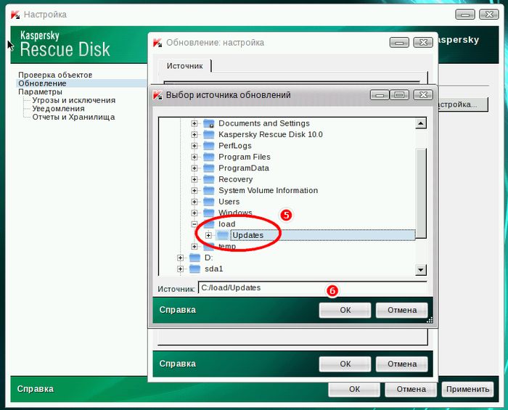508x410 pixels.
Task: Click the sda1 drive folder icon
Action: [194, 268]
